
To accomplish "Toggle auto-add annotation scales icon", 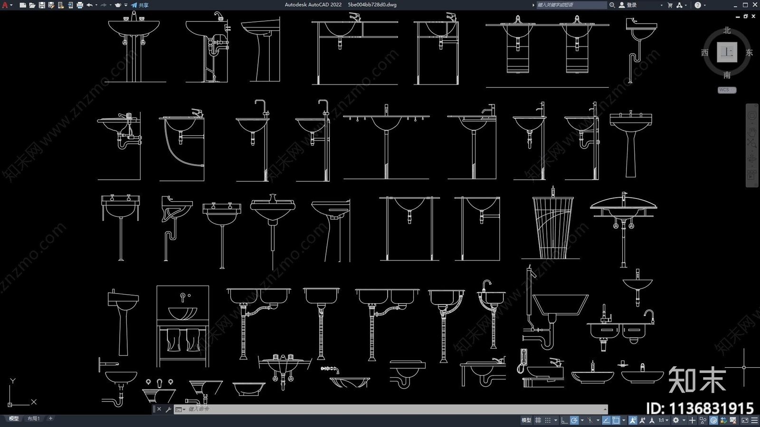I will (x=643, y=420).
